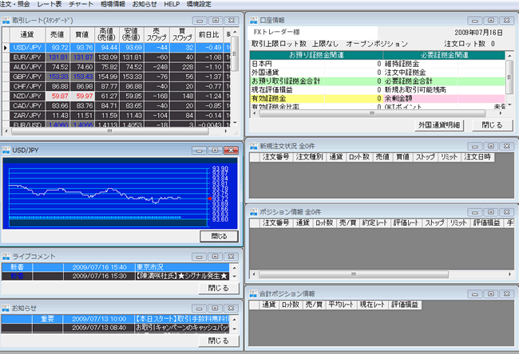519x354 pixels.
Task: Click down arrow of ライブコメント list scrollbar
Action: (234, 277)
